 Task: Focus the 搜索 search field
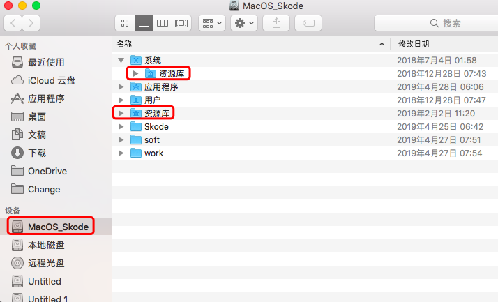[x=436, y=23]
